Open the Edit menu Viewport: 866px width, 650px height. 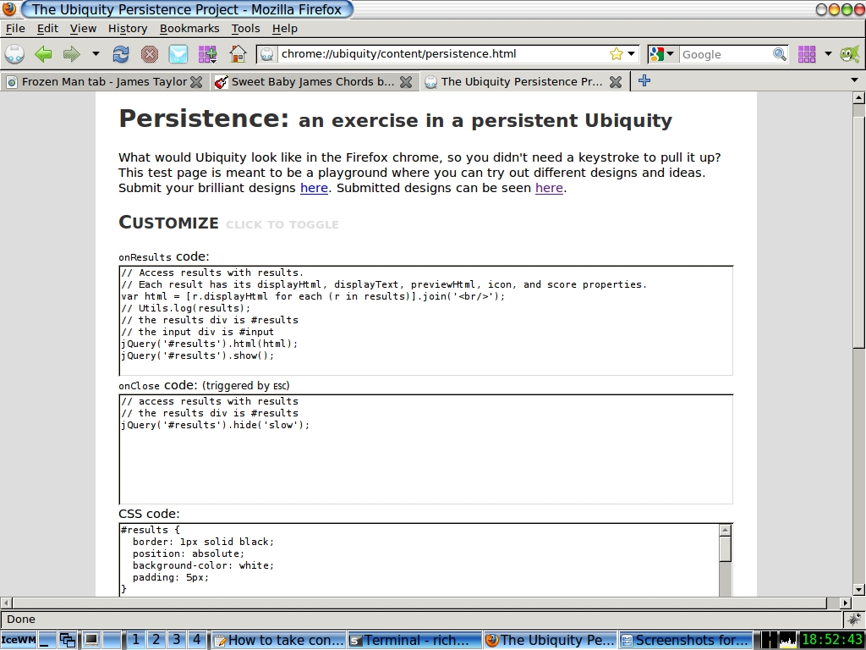click(47, 29)
